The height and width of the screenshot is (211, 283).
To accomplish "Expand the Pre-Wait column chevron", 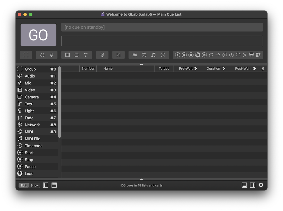I will pos(195,69).
